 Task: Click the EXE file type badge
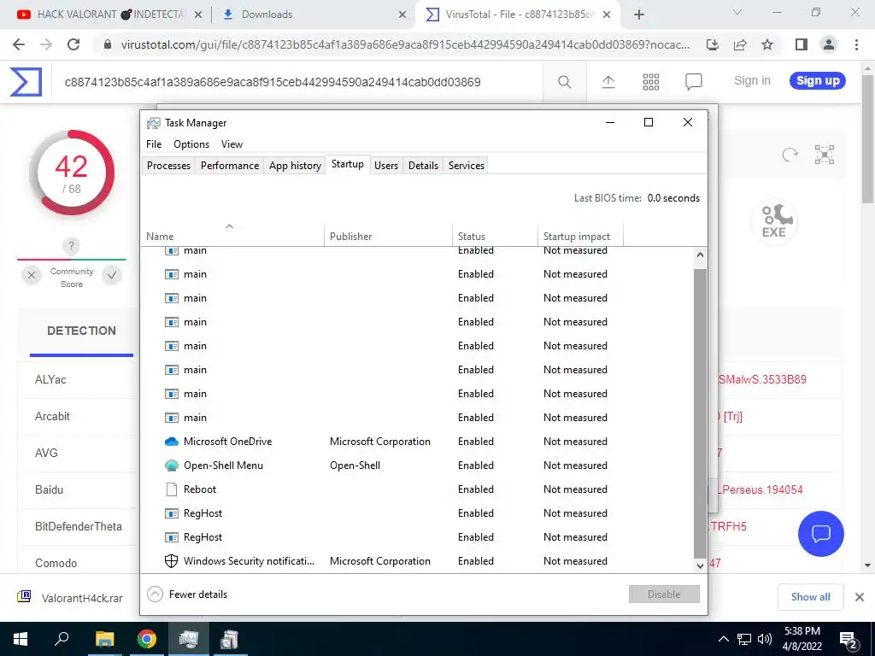point(774,221)
